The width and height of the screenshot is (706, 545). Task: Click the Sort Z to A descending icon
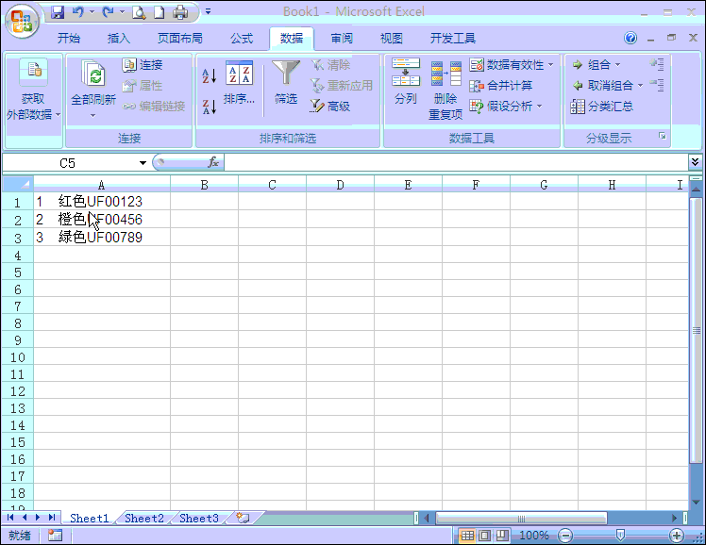pyautogui.click(x=210, y=107)
